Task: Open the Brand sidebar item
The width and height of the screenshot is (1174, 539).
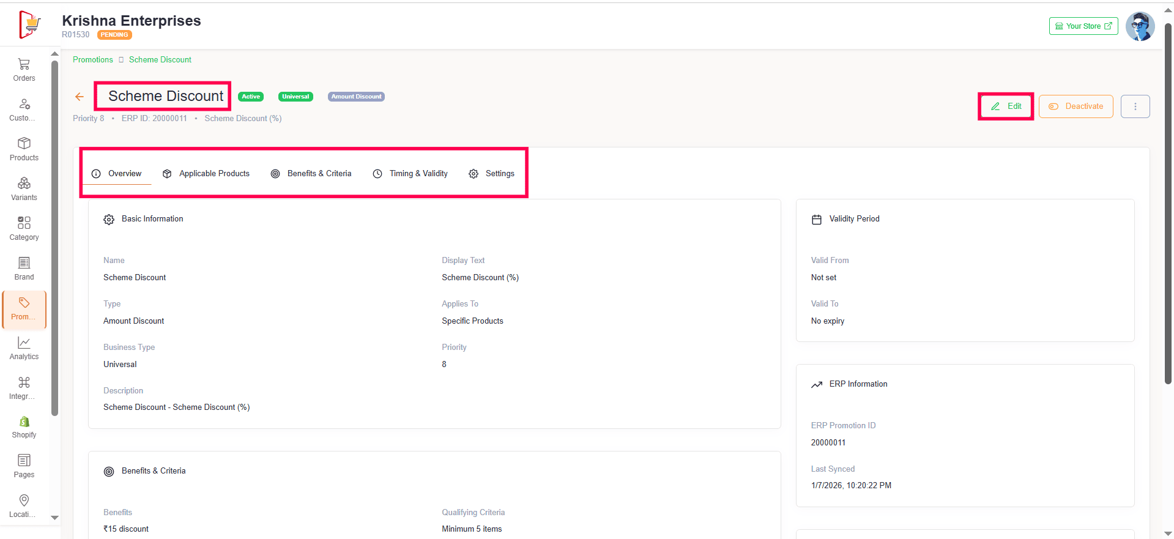Action: point(24,269)
